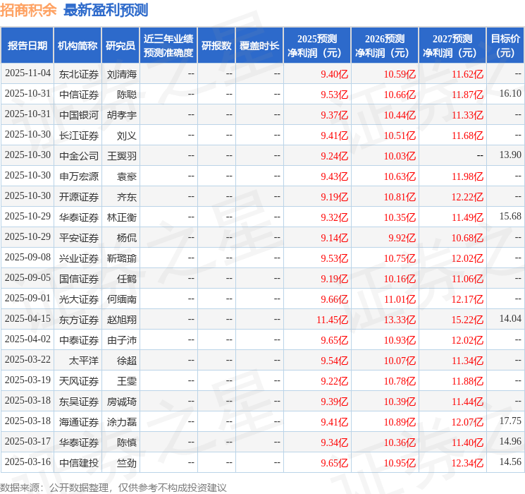This screenshot has height=494, width=525.
Task: Click institution 太平洋
Action: [84, 361]
